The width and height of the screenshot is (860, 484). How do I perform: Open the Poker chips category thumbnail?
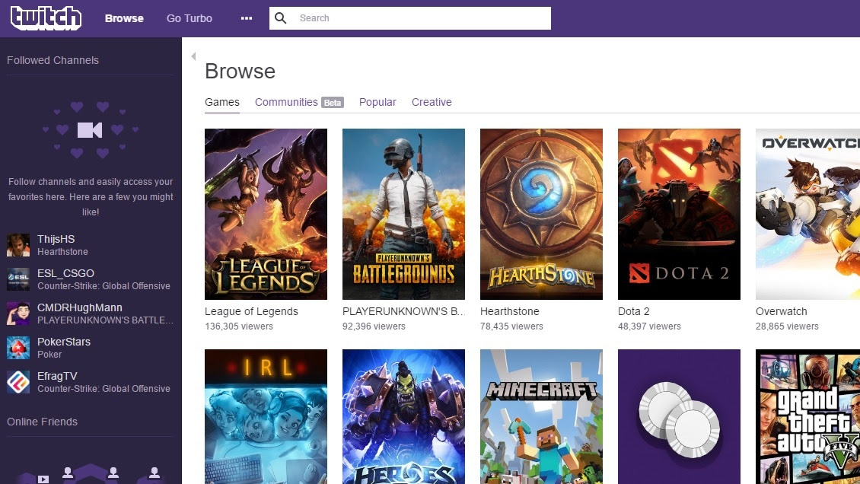679,416
